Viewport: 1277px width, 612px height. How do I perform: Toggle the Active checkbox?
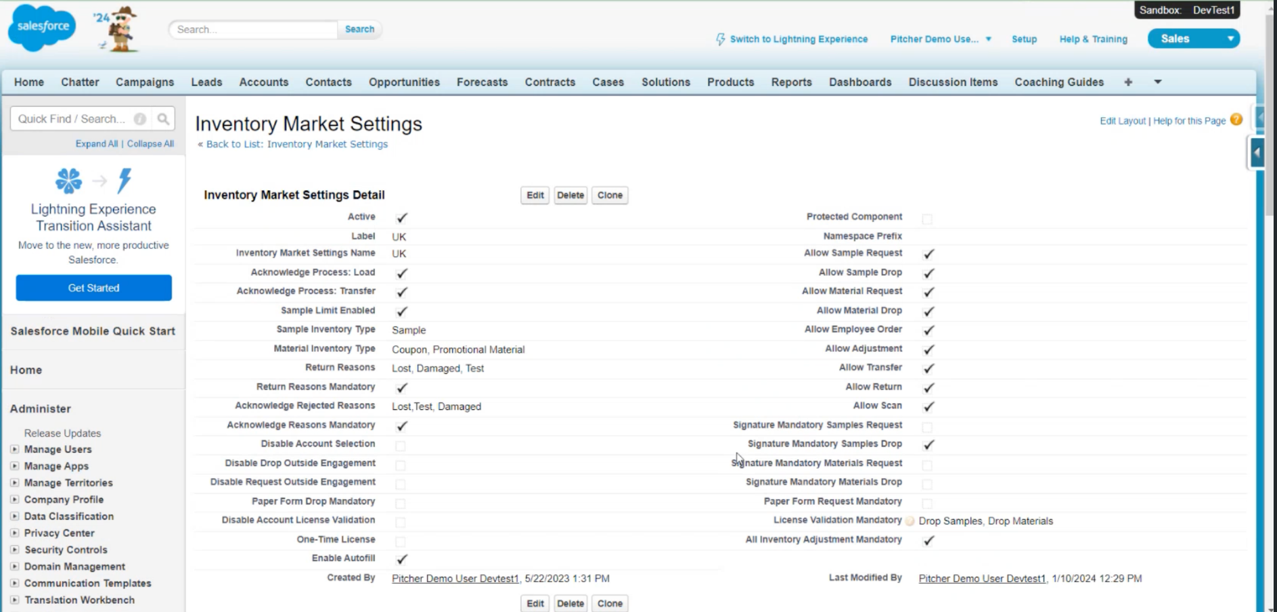401,218
